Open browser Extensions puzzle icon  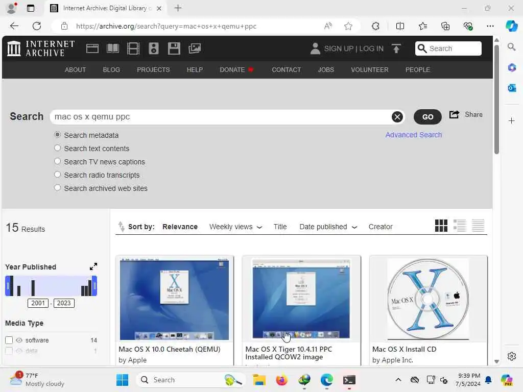tap(375, 26)
